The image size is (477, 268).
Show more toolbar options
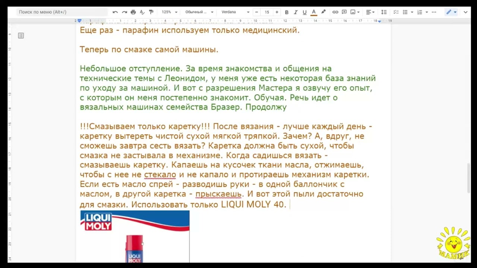pos(434,12)
